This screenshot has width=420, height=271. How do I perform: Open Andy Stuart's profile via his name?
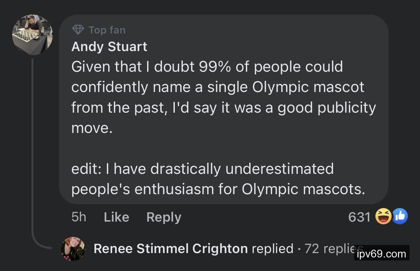pyautogui.click(x=109, y=47)
